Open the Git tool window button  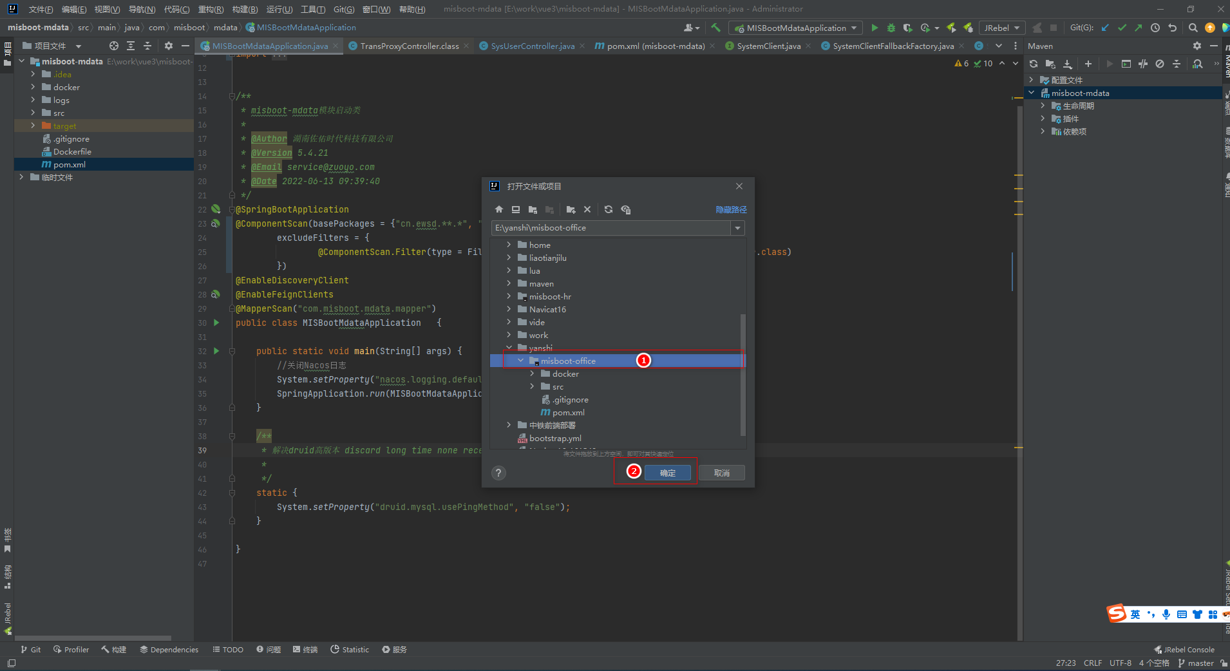(30, 649)
